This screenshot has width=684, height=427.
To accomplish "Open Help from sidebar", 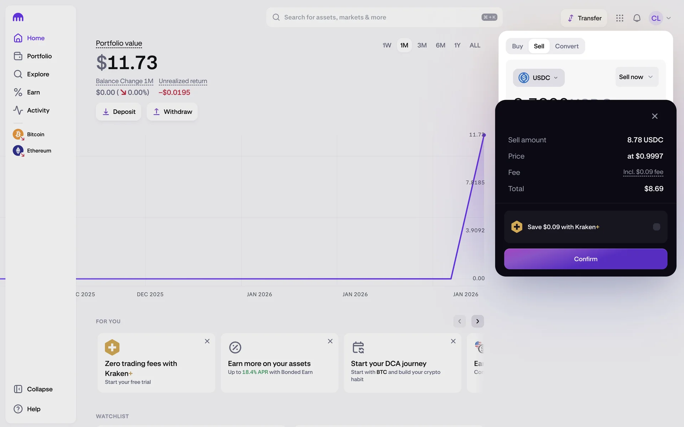I will (33, 409).
